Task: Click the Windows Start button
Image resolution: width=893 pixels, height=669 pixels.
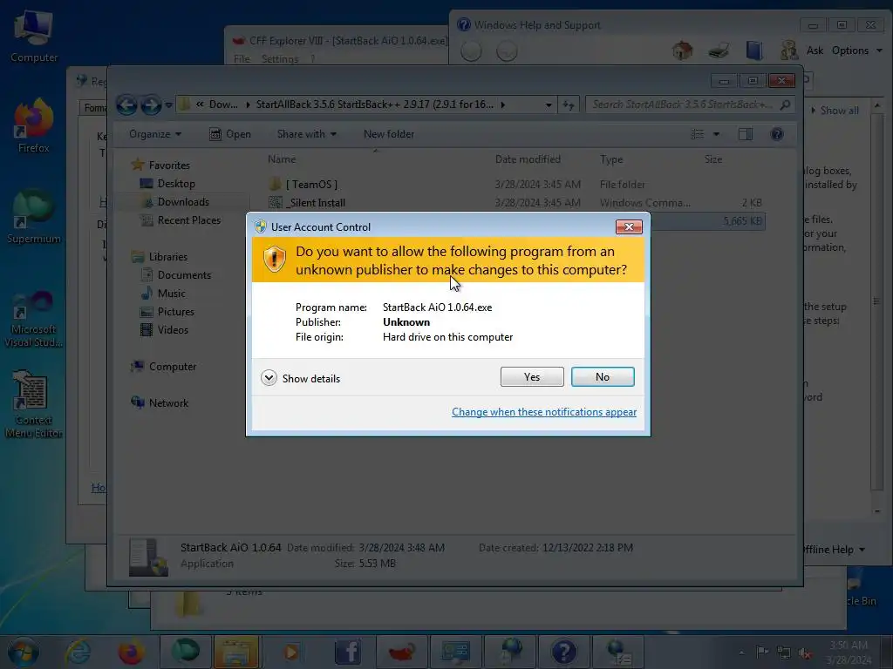Action: click(24, 652)
